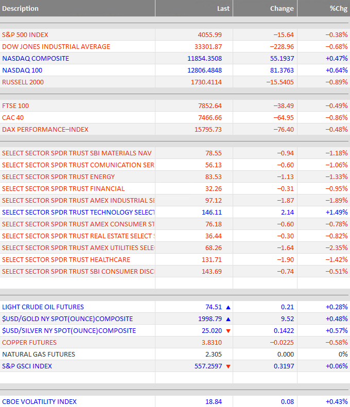The height and width of the screenshot is (407, 350).
Task: Click S&P GSCI percent change +0.06%
Action: coord(337,366)
